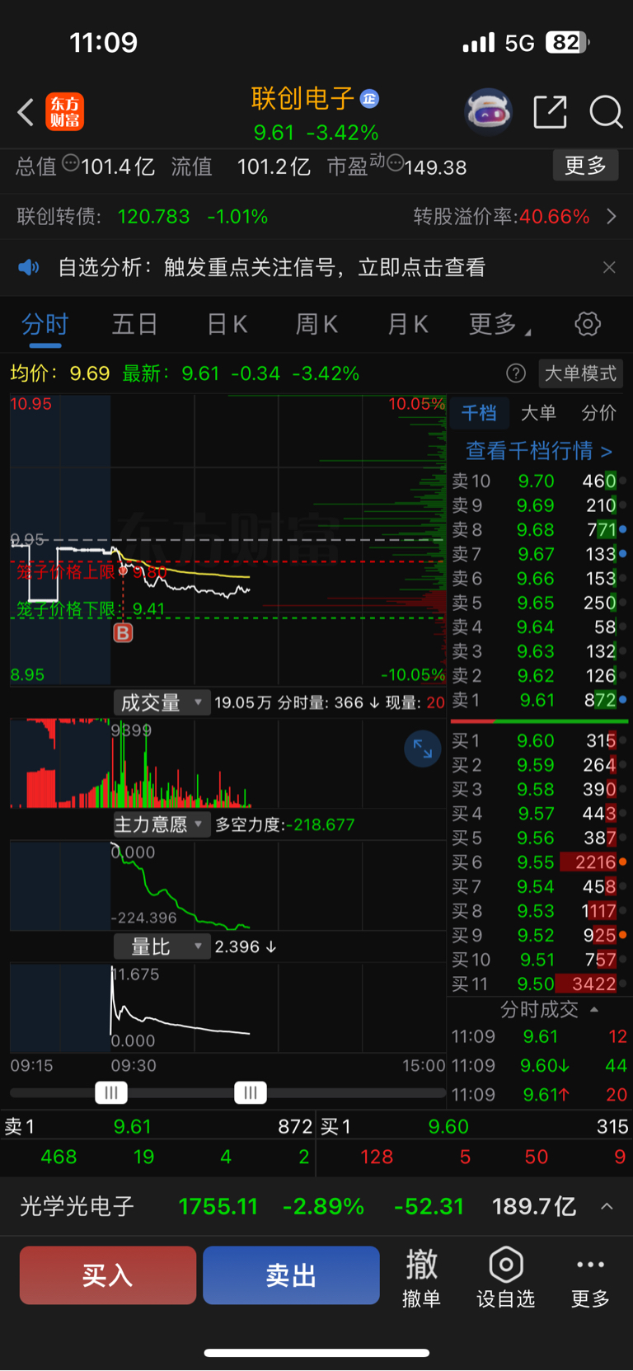Open the AI robot assistant icon
The height and width of the screenshot is (1371, 633).
pyautogui.click(x=489, y=111)
